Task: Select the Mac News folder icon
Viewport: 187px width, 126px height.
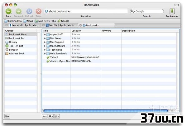Action: [x=48, y=38]
